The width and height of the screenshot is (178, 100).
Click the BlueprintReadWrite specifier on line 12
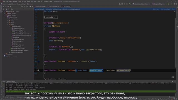pyautogui.click(x=70, y=38)
